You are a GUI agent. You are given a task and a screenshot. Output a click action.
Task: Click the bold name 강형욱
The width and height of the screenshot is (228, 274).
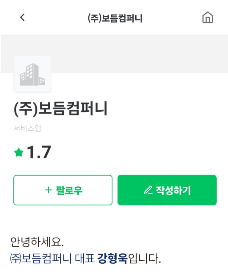pyautogui.click(x=112, y=259)
